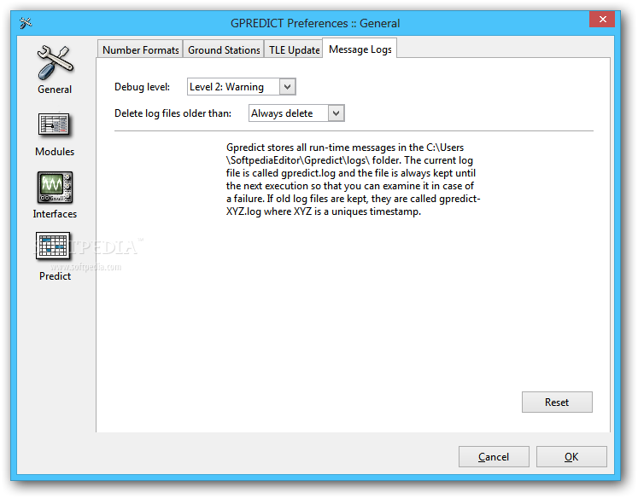Click the Reset button
This screenshot has width=638, height=498.
click(x=557, y=402)
